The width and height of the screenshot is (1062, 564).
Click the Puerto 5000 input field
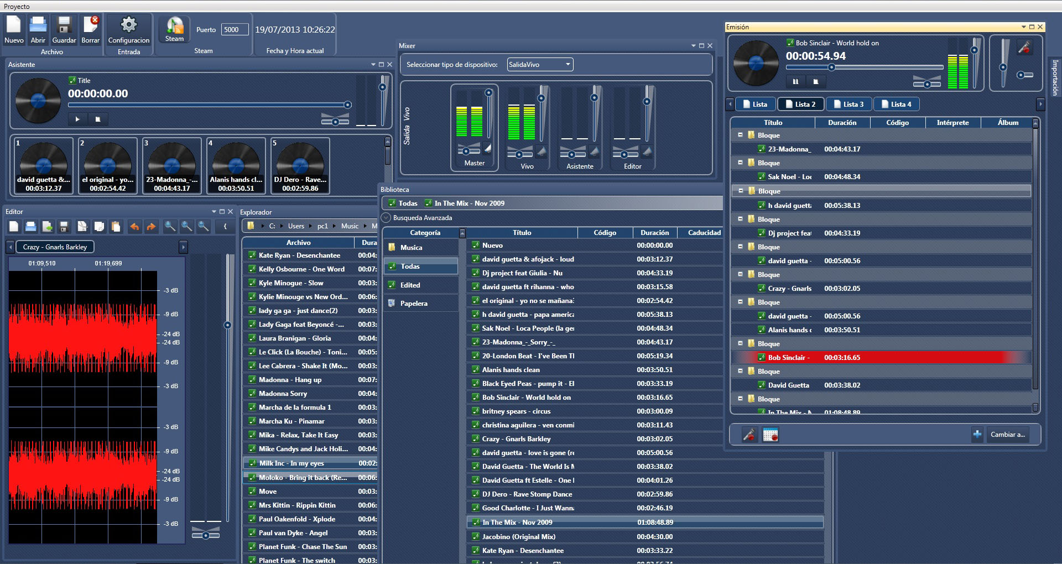point(235,30)
